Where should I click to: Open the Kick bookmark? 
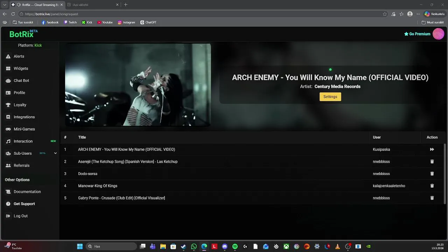(x=87, y=22)
